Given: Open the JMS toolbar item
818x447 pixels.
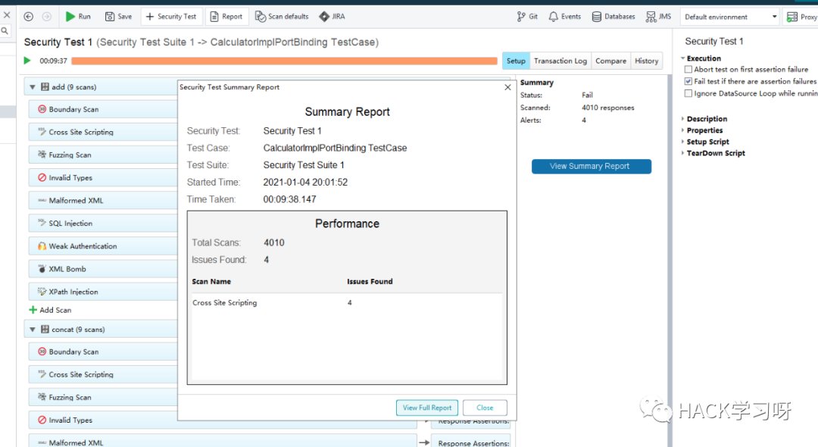Looking at the screenshot, I should tap(658, 17).
